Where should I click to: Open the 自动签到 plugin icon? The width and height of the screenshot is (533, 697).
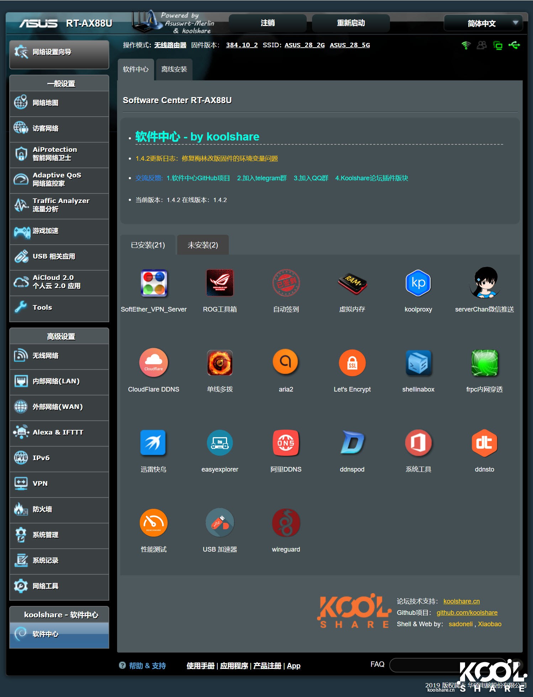[286, 283]
